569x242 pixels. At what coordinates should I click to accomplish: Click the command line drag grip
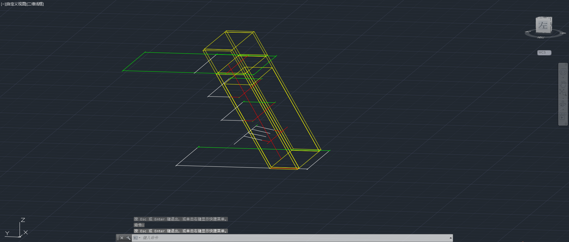coord(118,238)
